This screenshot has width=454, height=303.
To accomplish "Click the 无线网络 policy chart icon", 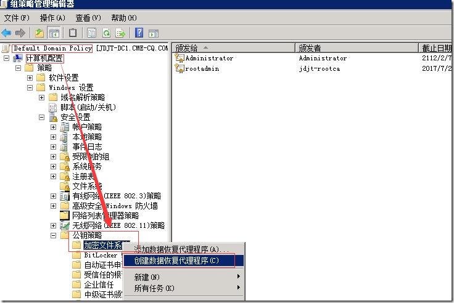I will 65,225.
